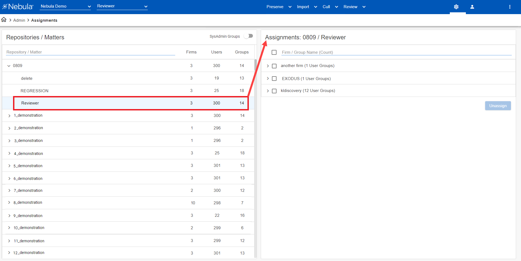This screenshot has height=261, width=521.
Task: Collapse the 0809 repository chevron
Action: point(9,66)
